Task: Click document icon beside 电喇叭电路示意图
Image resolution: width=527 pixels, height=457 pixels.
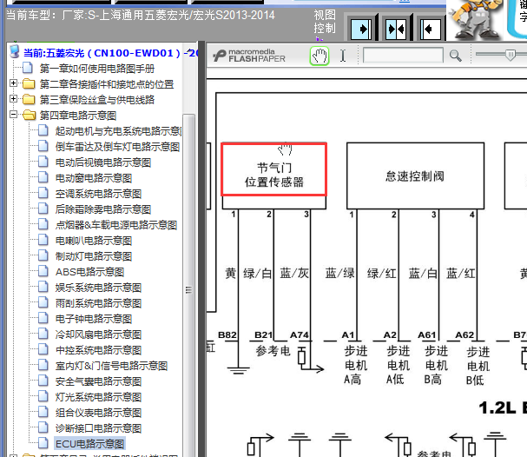Action: tap(43, 240)
